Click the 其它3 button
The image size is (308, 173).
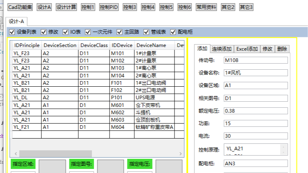246,7
